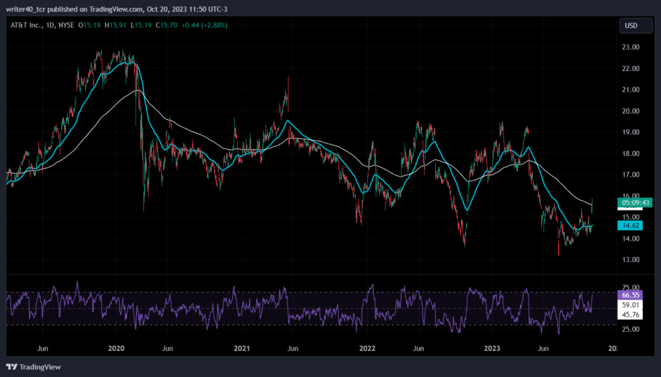This screenshot has height=377, width=661.
Task: Click the 19.00 price axis label
Action: [631, 132]
